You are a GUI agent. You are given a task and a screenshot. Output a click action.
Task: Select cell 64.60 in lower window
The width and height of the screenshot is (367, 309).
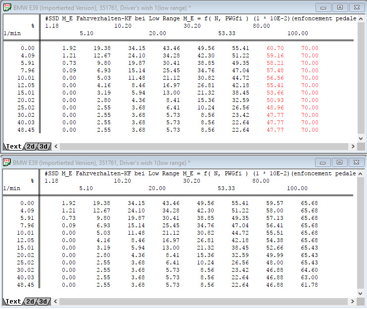[x=309, y=270]
